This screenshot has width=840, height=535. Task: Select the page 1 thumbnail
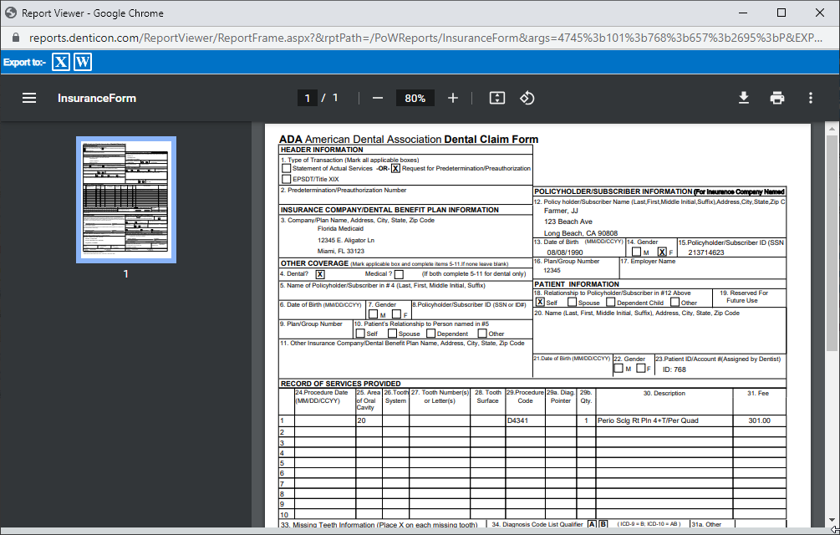coord(125,200)
